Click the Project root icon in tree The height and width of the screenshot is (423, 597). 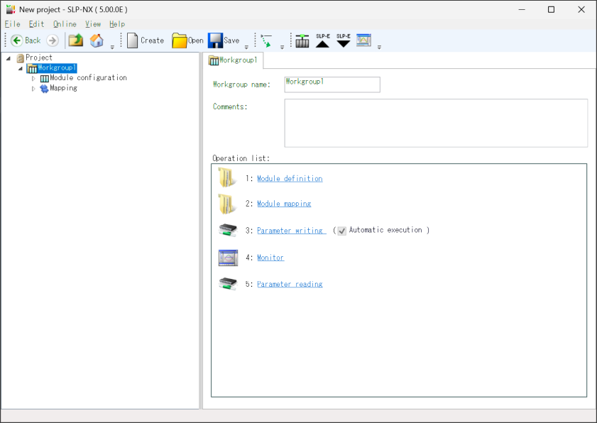click(x=20, y=58)
